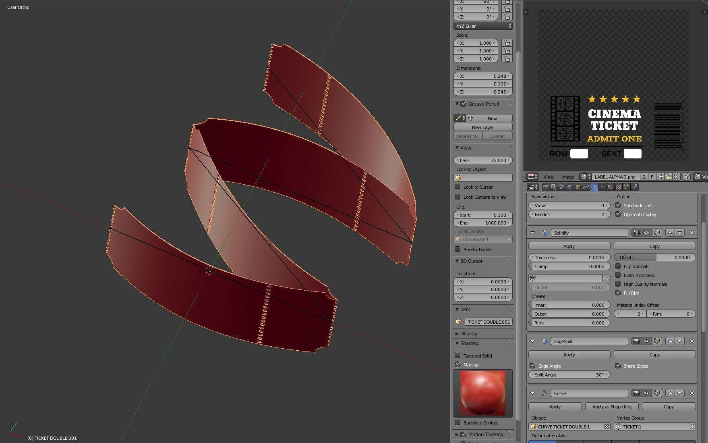Open the Constraints chain-link tab
The image size is (708, 443).
586,187
